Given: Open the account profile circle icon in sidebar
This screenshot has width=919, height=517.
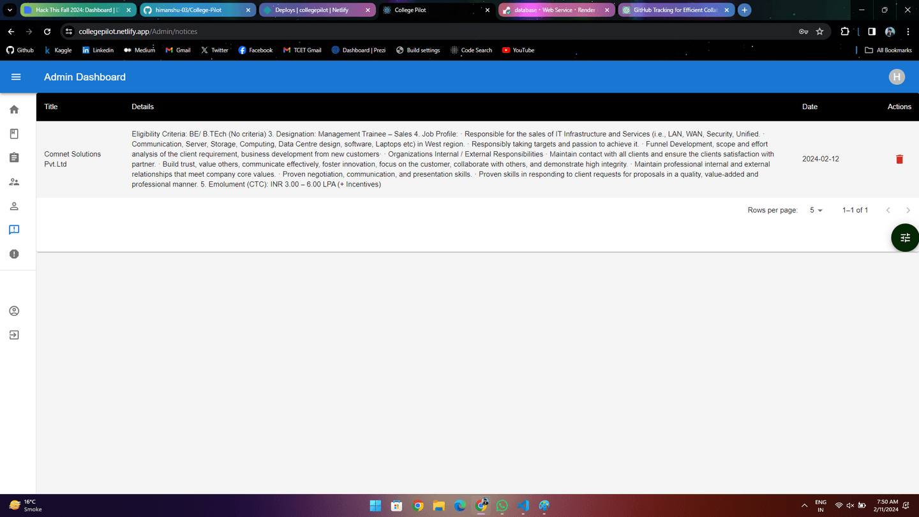Looking at the screenshot, I should click(x=14, y=311).
